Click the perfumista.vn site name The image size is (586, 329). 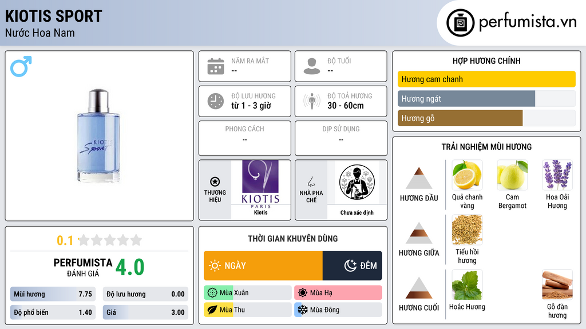[528, 22]
